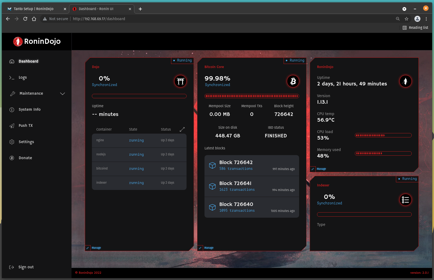Open a new browser tab
The width and height of the screenshot is (434, 280).
pos(140,9)
